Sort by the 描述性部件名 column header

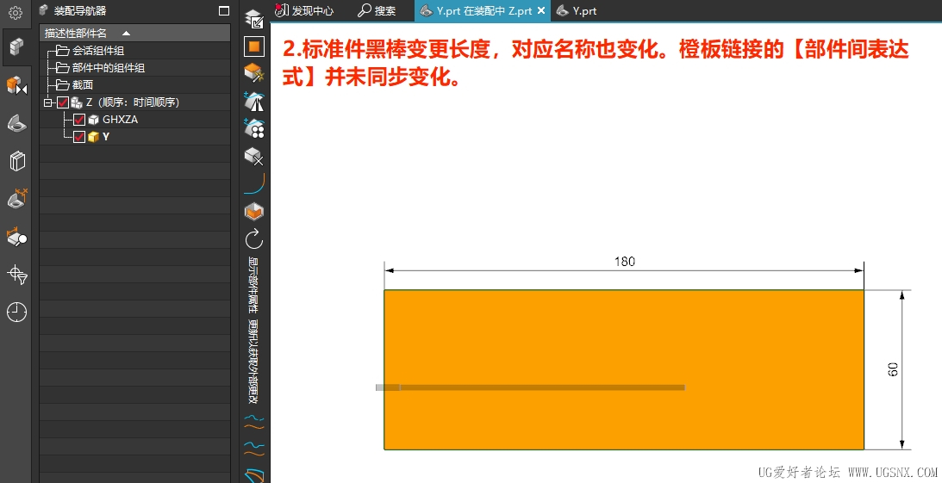(135, 33)
